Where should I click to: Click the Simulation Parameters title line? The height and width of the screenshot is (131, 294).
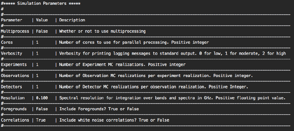point(41,3)
